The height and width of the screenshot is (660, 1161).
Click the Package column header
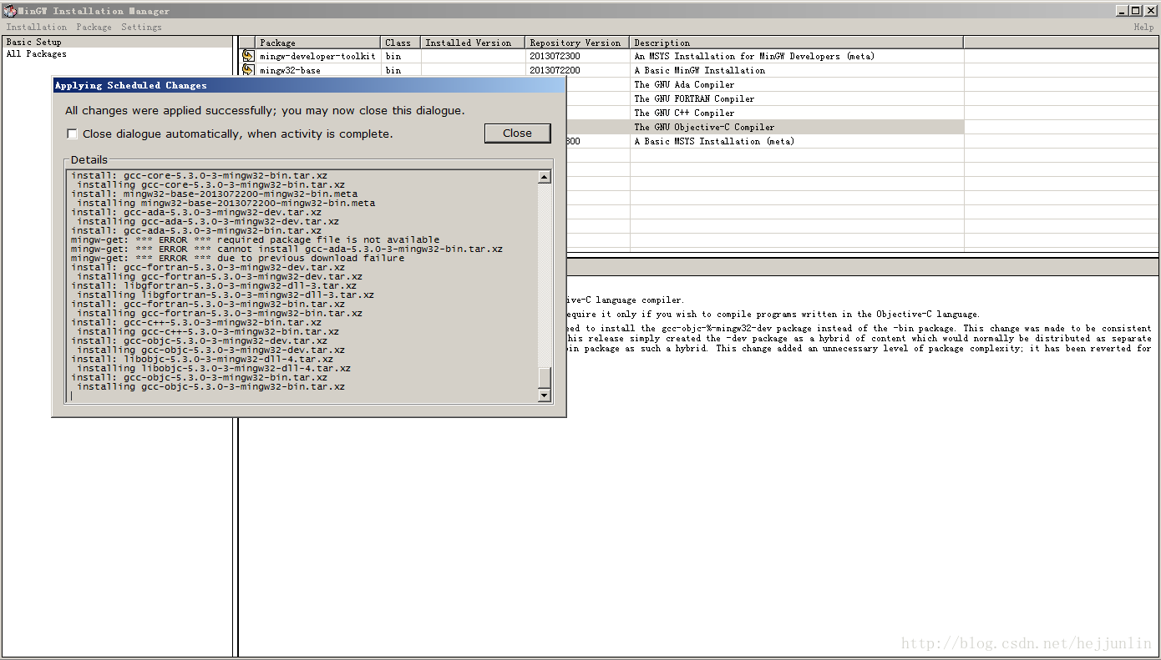pos(317,43)
